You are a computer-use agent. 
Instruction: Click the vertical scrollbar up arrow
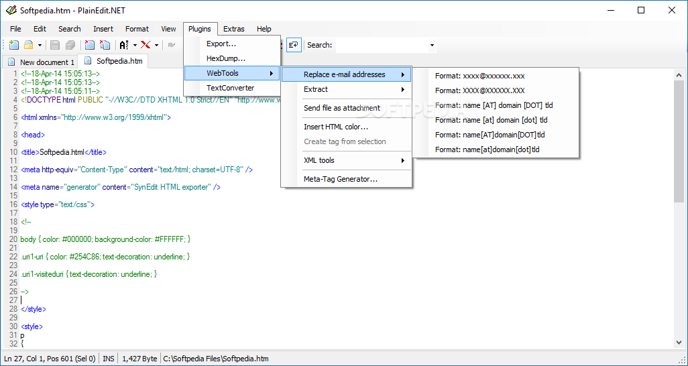[679, 75]
